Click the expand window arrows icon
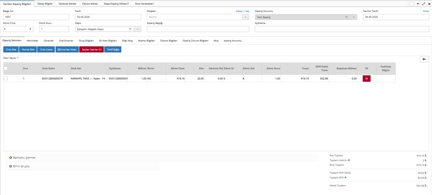432x195 pixels. 424,4
